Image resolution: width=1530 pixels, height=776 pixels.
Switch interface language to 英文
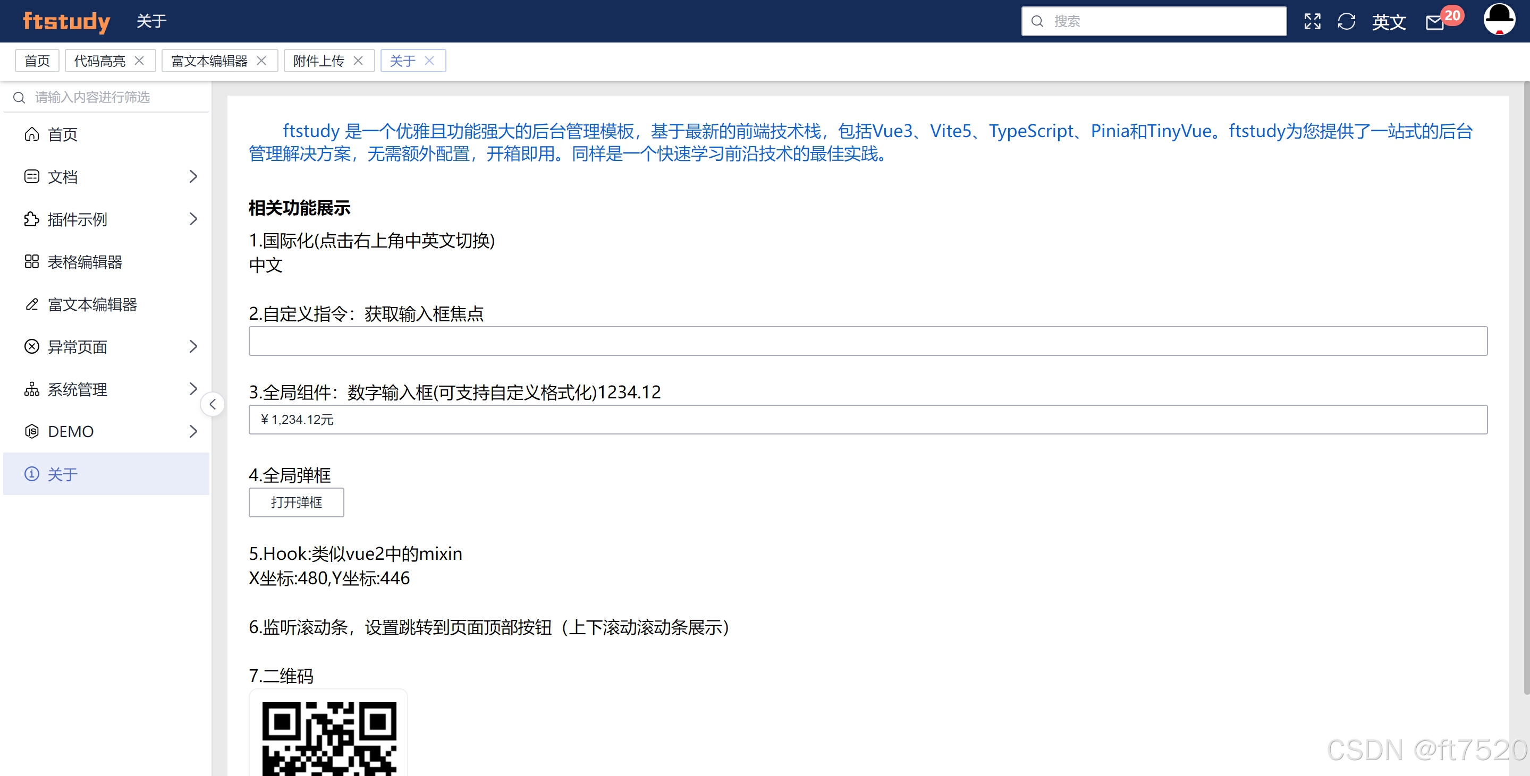(1389, 21)
